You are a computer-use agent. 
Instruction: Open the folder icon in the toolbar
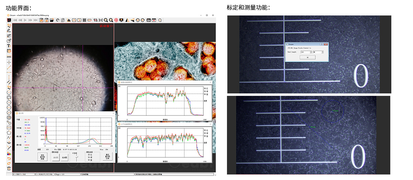point(52,20)
